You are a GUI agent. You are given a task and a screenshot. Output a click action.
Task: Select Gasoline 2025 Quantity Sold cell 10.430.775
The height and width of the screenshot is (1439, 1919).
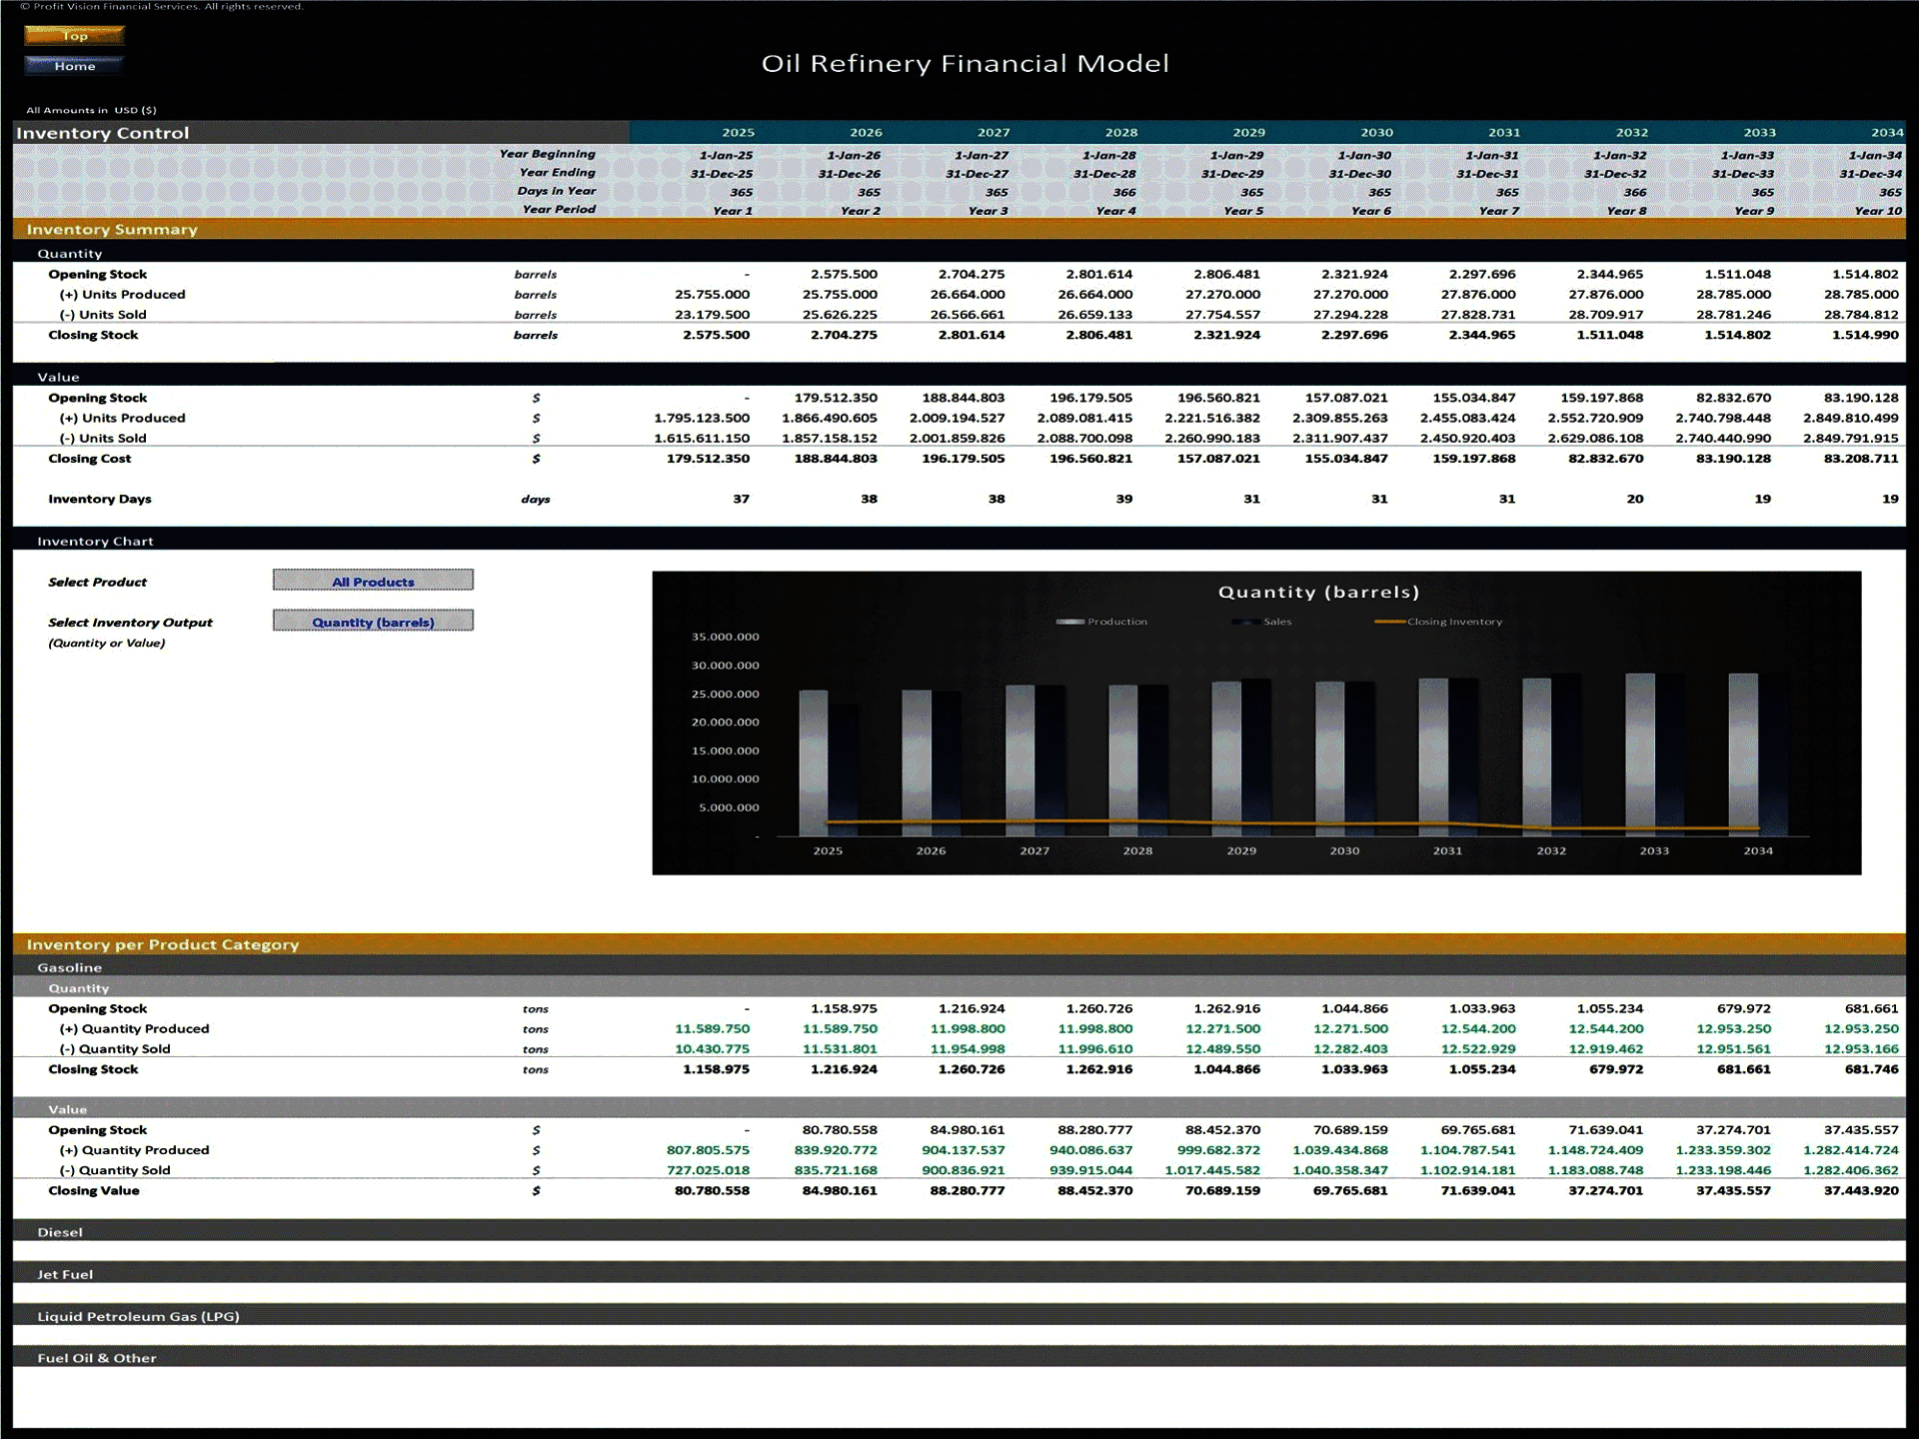(x=712, y=1048)
